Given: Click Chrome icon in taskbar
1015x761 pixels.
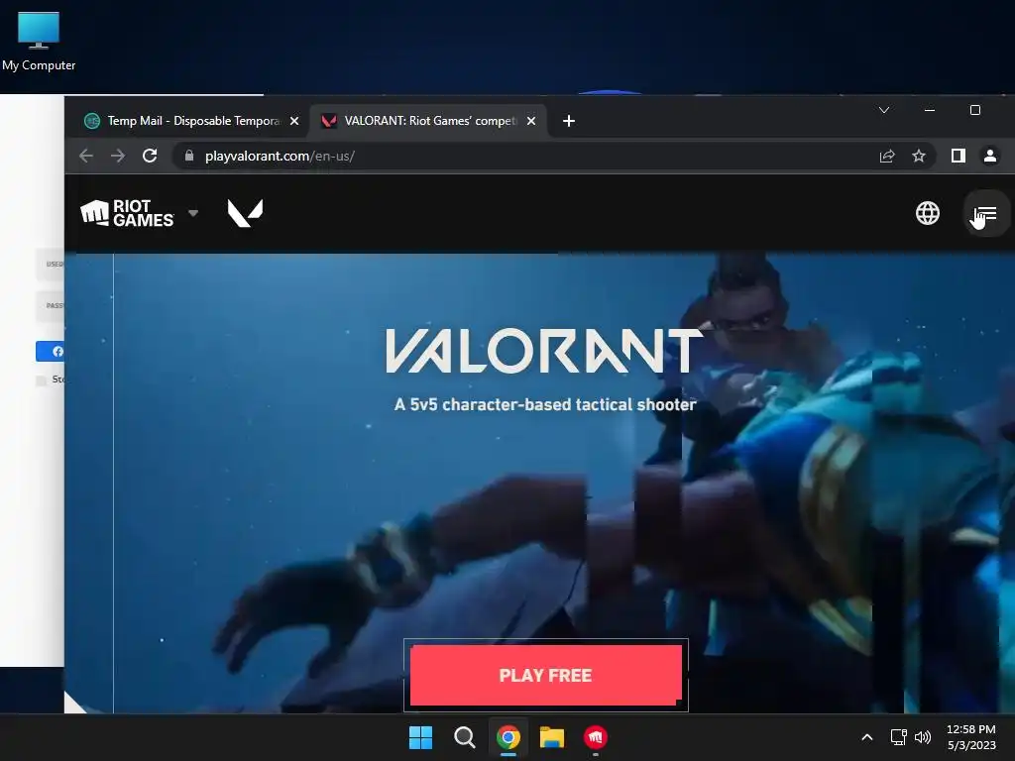Looking at the screenshot, I should tap(508, 737).
